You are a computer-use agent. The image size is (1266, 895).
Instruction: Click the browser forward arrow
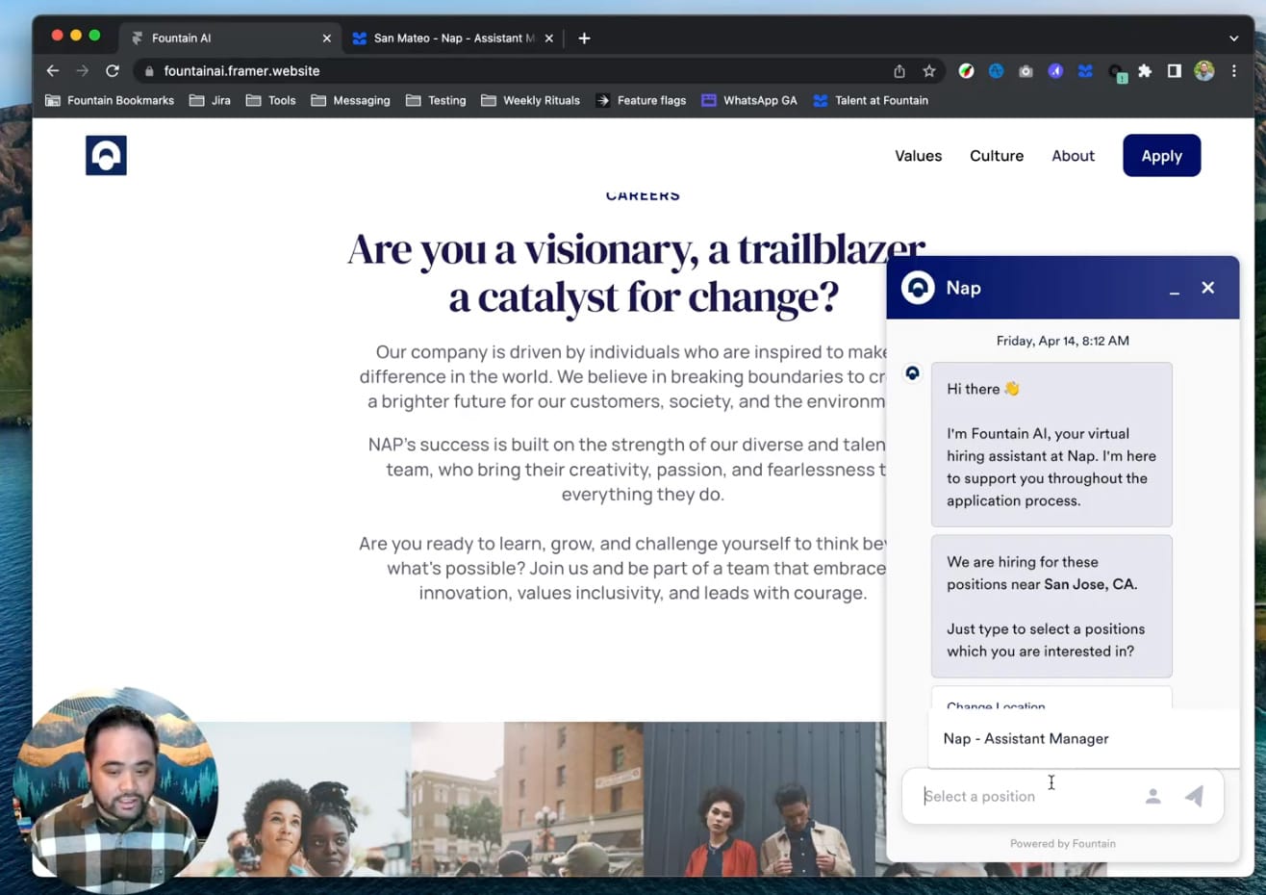pos(83,70)
